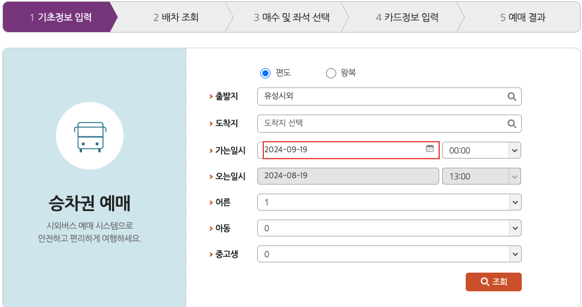
Task: Go to step 2 배차 조회
Action: [x=176, y=17]
